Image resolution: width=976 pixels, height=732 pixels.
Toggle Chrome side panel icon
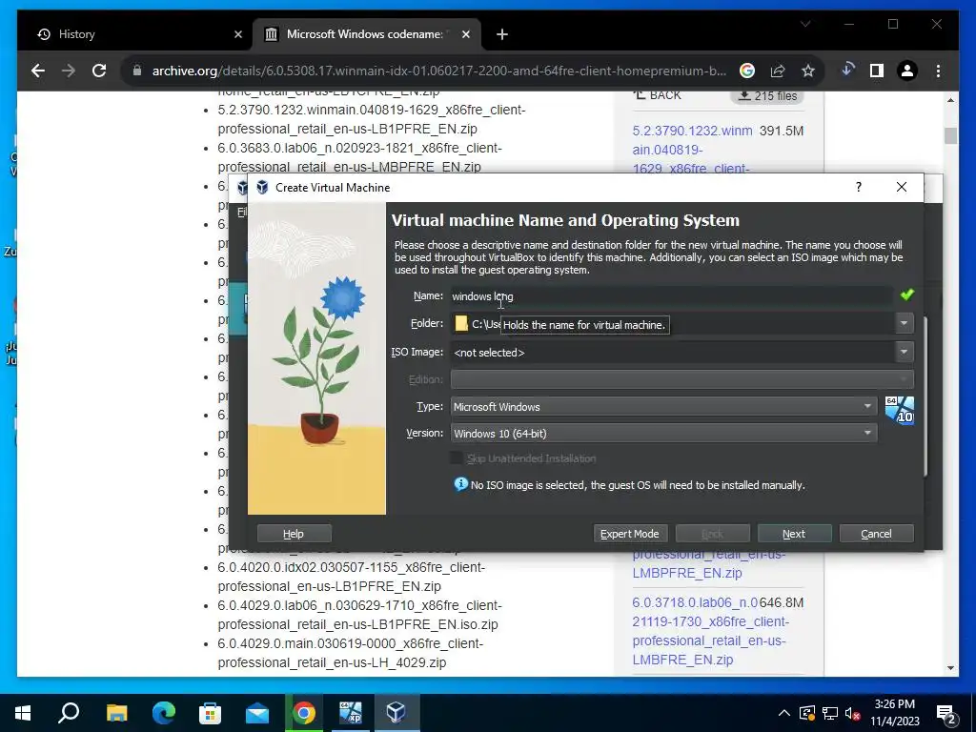click(x=877, y=71)
